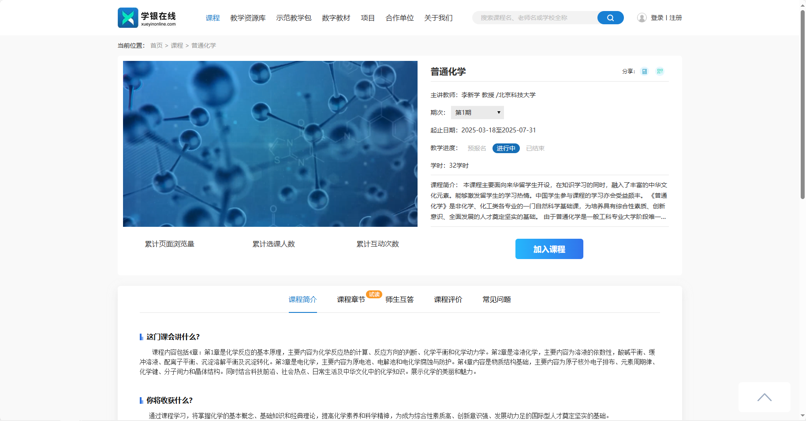This screenshot has width=806, height=421.
Task: Click the 李新学 教授 instructor text
Action: 478,95
